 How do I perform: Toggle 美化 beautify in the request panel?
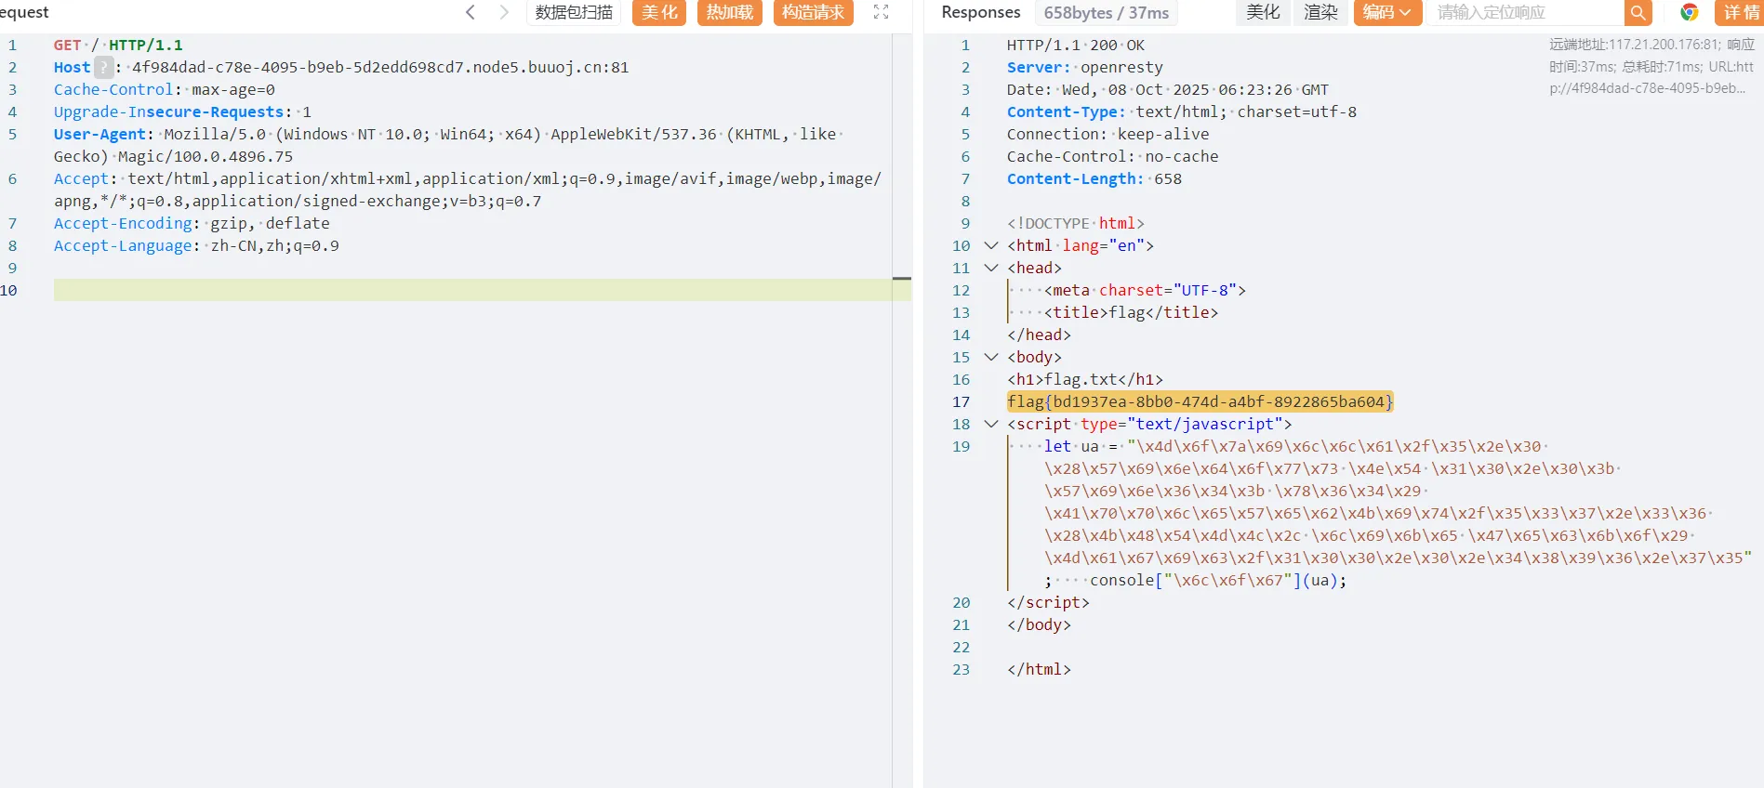[659, 13]
